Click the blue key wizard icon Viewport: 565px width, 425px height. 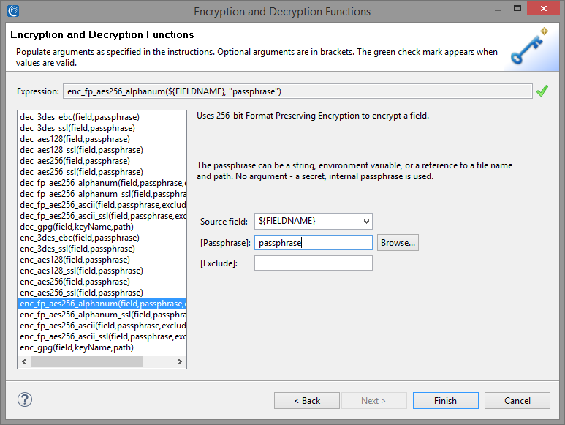coord(529,47)
